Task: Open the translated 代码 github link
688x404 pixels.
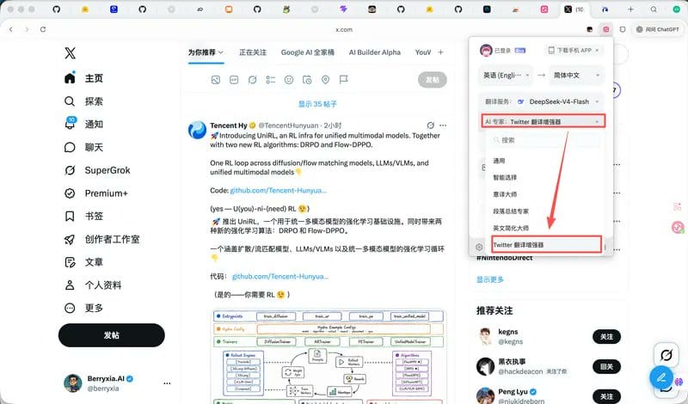Action: click(x=280, y=276)
